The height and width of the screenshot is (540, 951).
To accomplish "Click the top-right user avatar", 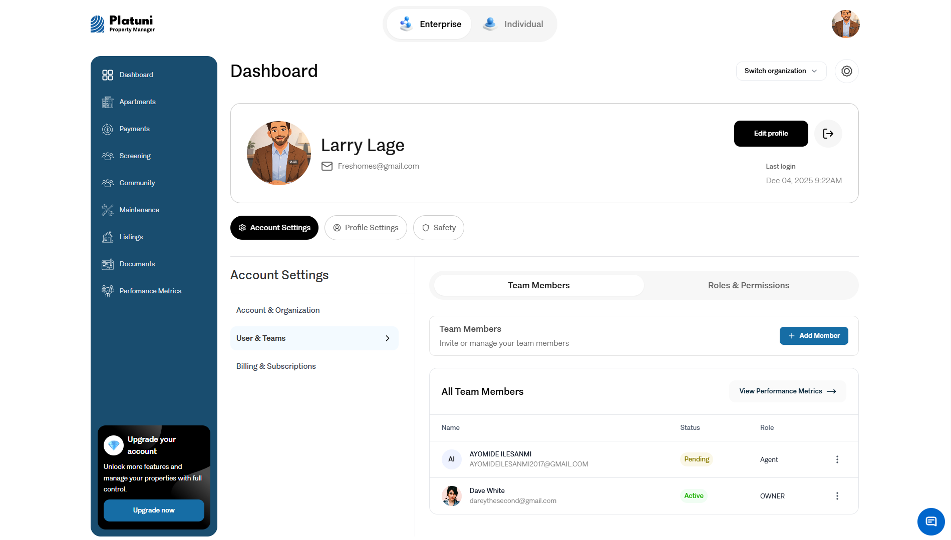I will [846, 24].
